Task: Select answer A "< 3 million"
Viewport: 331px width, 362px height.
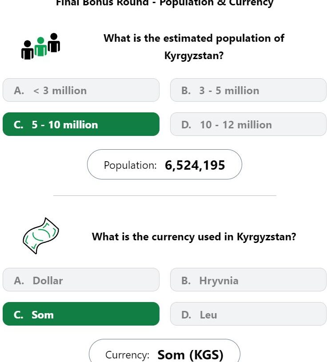Action: pos(81,90)
